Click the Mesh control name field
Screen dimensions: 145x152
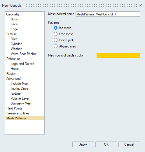[x=108, y=14]
